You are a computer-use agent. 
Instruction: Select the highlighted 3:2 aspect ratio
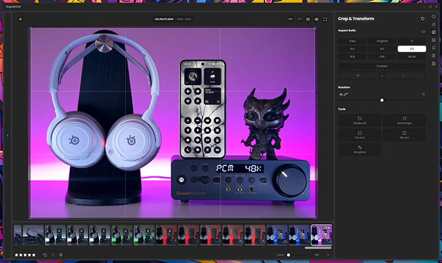click(x=412, y=49)
